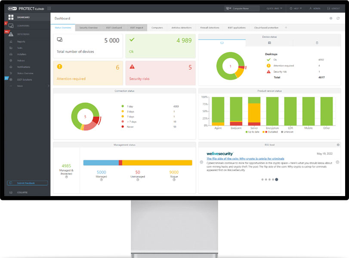Log out using the Logout button

(334, 9)
